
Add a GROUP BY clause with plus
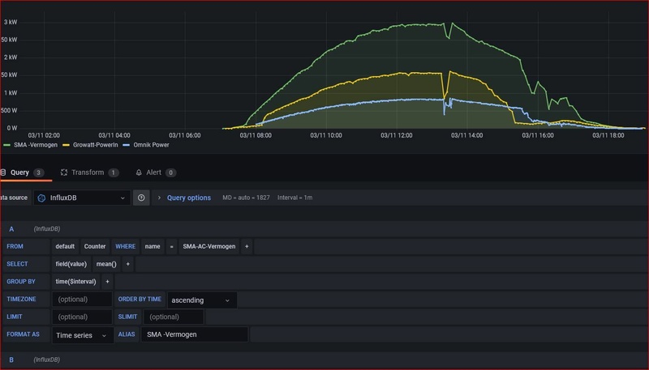point(107,282)
